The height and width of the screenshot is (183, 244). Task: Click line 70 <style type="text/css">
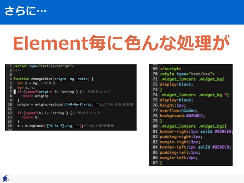(187, 74)
